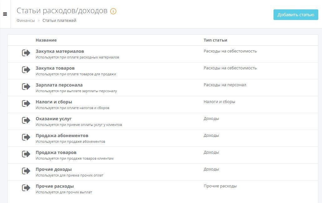Open the Зарплата персонала article
This screenshot has height=203, width=322.
(x=59, y=85)
